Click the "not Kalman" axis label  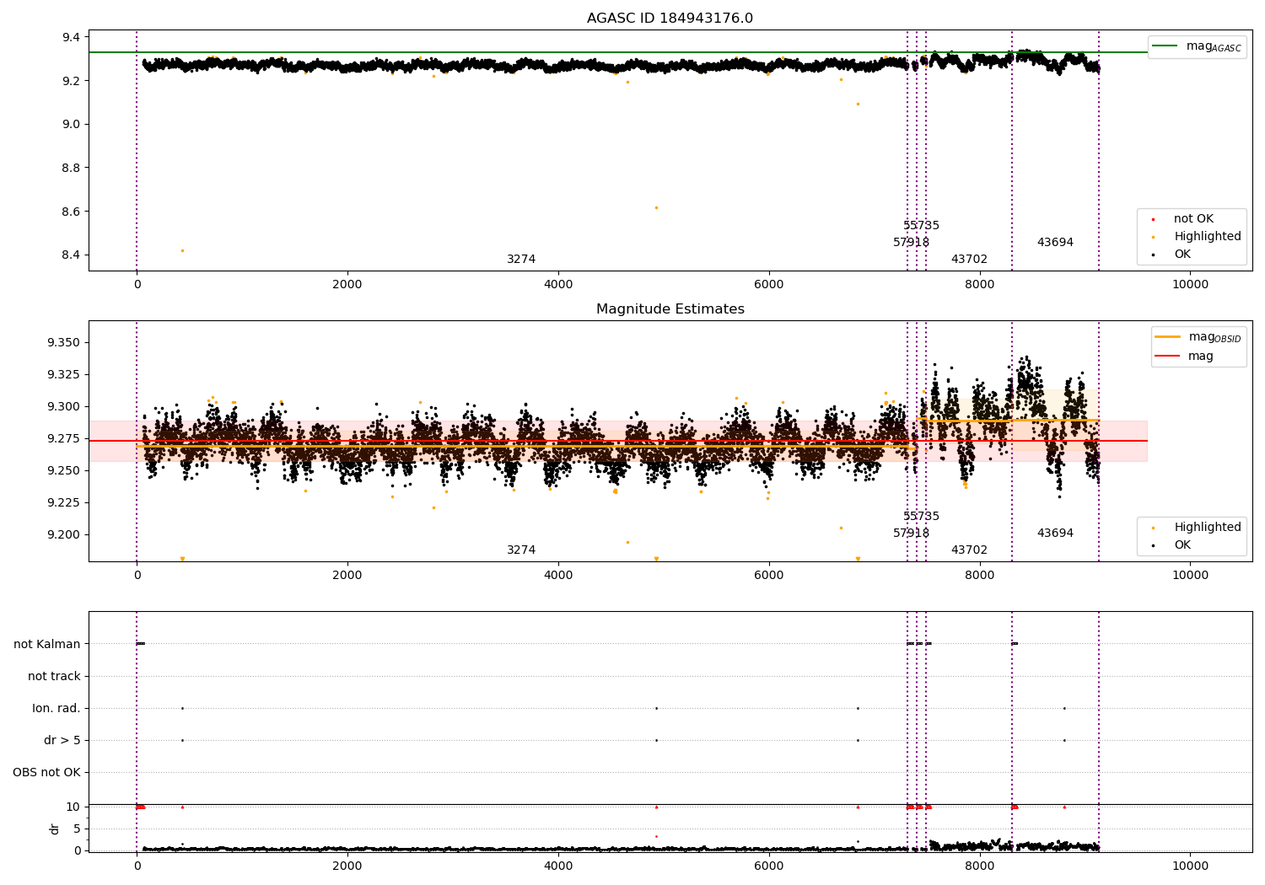(47, 644)
